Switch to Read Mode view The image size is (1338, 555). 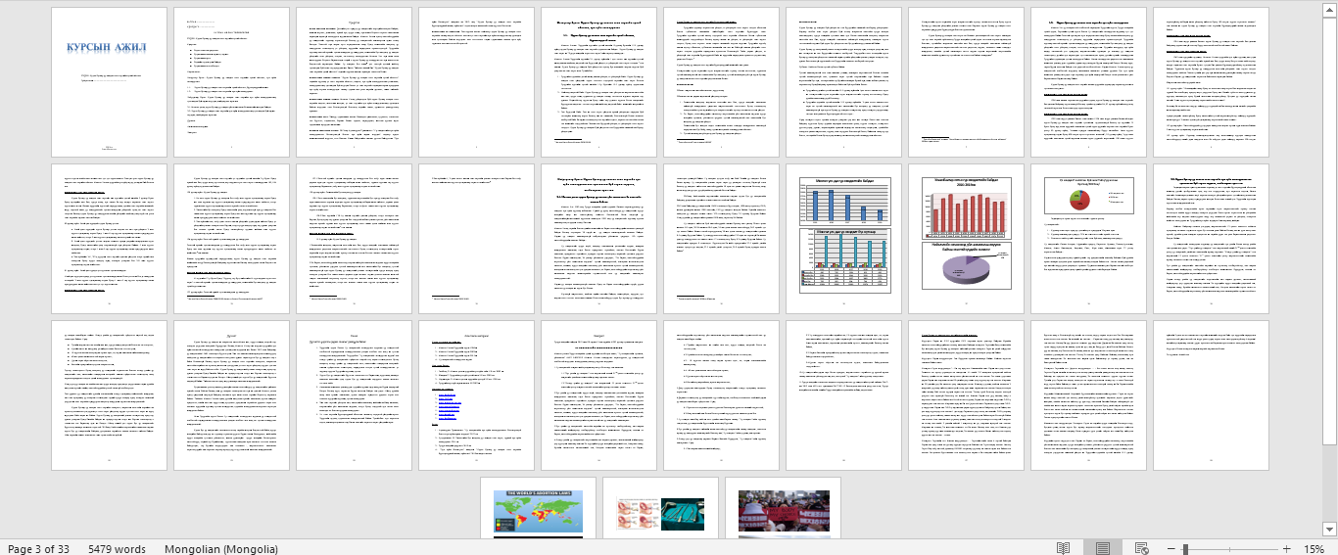click(1063, 549)
